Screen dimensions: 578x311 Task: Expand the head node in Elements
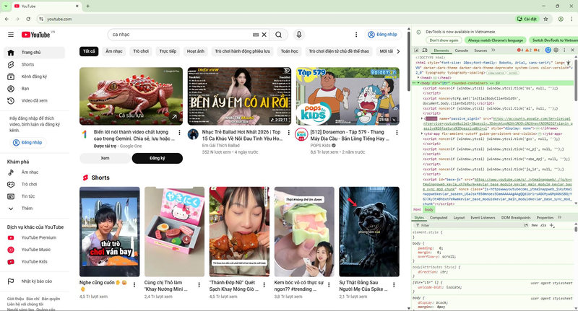(418, 78)
